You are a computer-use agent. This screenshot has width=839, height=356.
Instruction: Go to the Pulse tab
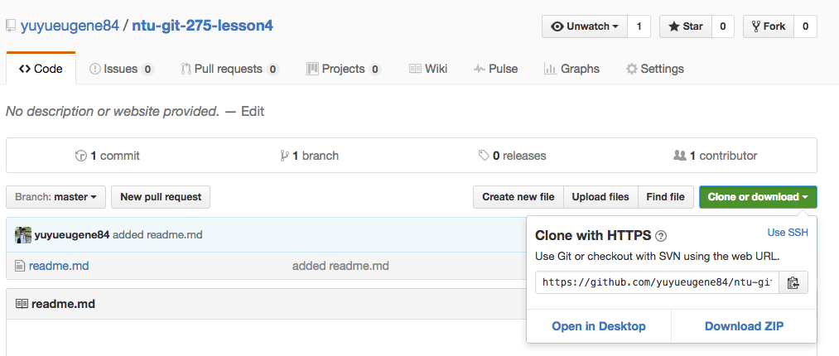495,69
